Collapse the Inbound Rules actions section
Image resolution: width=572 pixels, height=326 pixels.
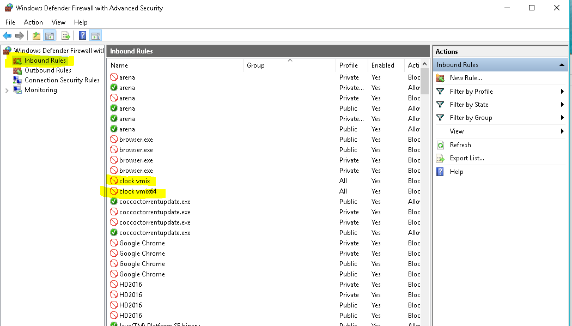(562, 65)
